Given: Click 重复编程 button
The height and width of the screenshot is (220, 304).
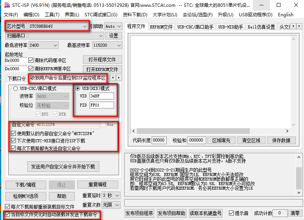Looking at the screenshot, I should coord(97,184).
